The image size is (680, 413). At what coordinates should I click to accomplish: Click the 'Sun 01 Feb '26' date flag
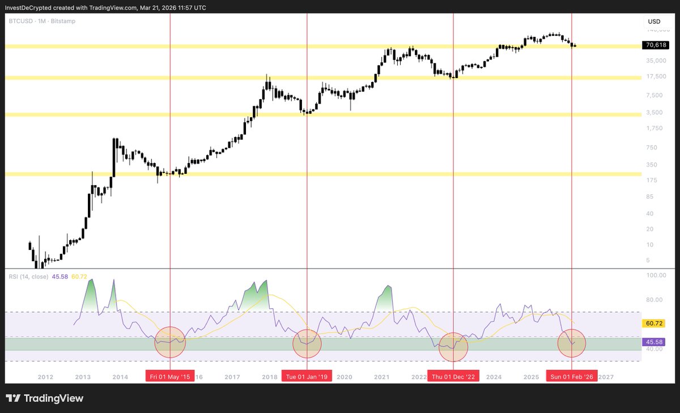click(572, 376)
